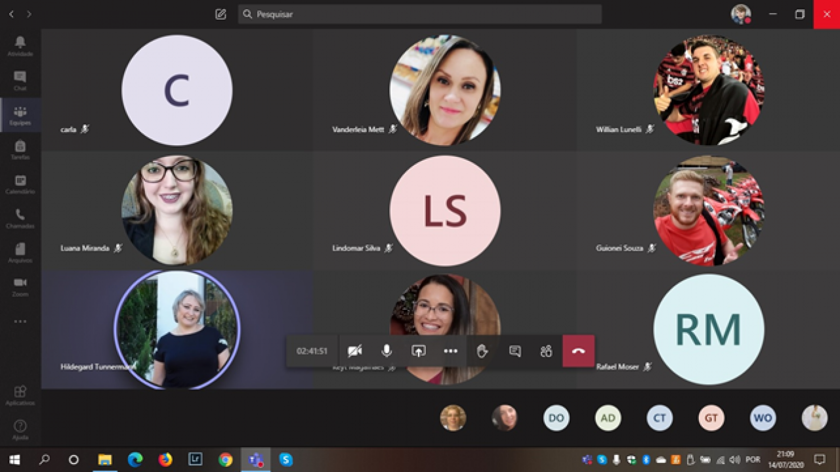Open the Atividade notifications bell
Viewport: 840px width, 472px height.
click(x=20, y=44)
